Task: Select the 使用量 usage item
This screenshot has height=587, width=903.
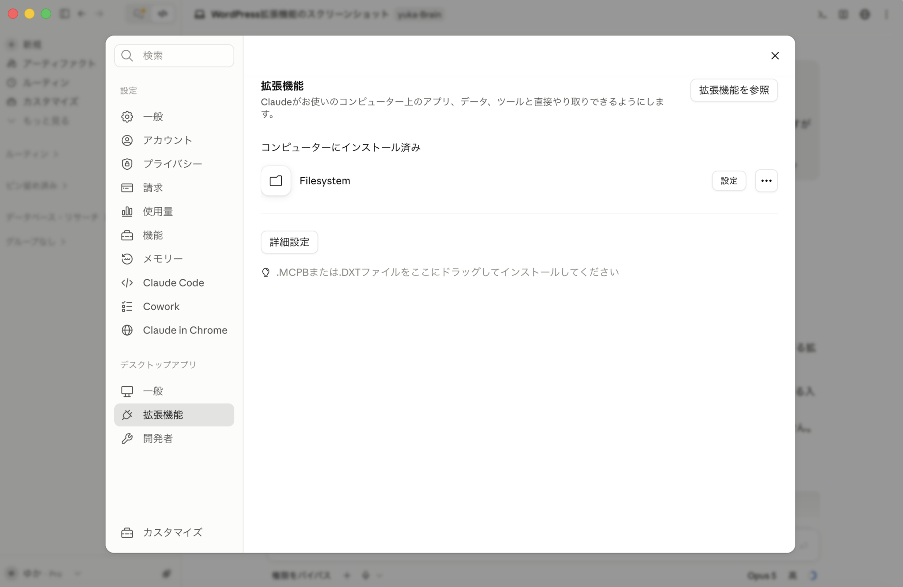Action: tap(174, 212)
